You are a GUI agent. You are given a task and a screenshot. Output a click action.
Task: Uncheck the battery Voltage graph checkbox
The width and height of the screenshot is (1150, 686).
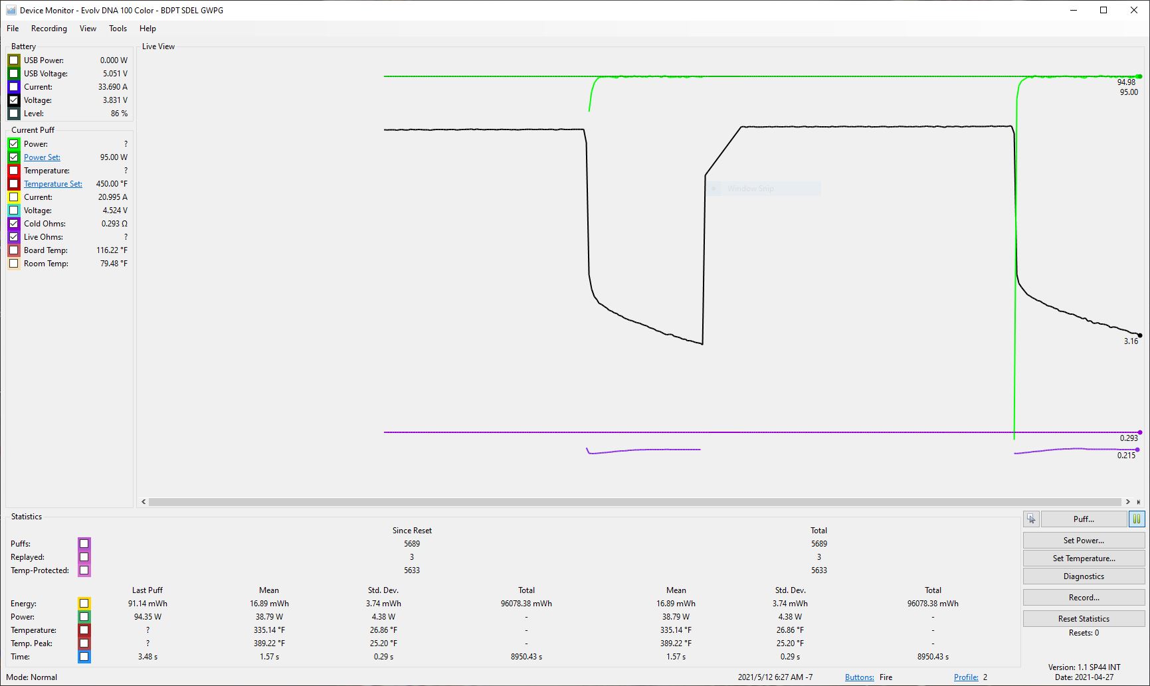pos(14,100)
